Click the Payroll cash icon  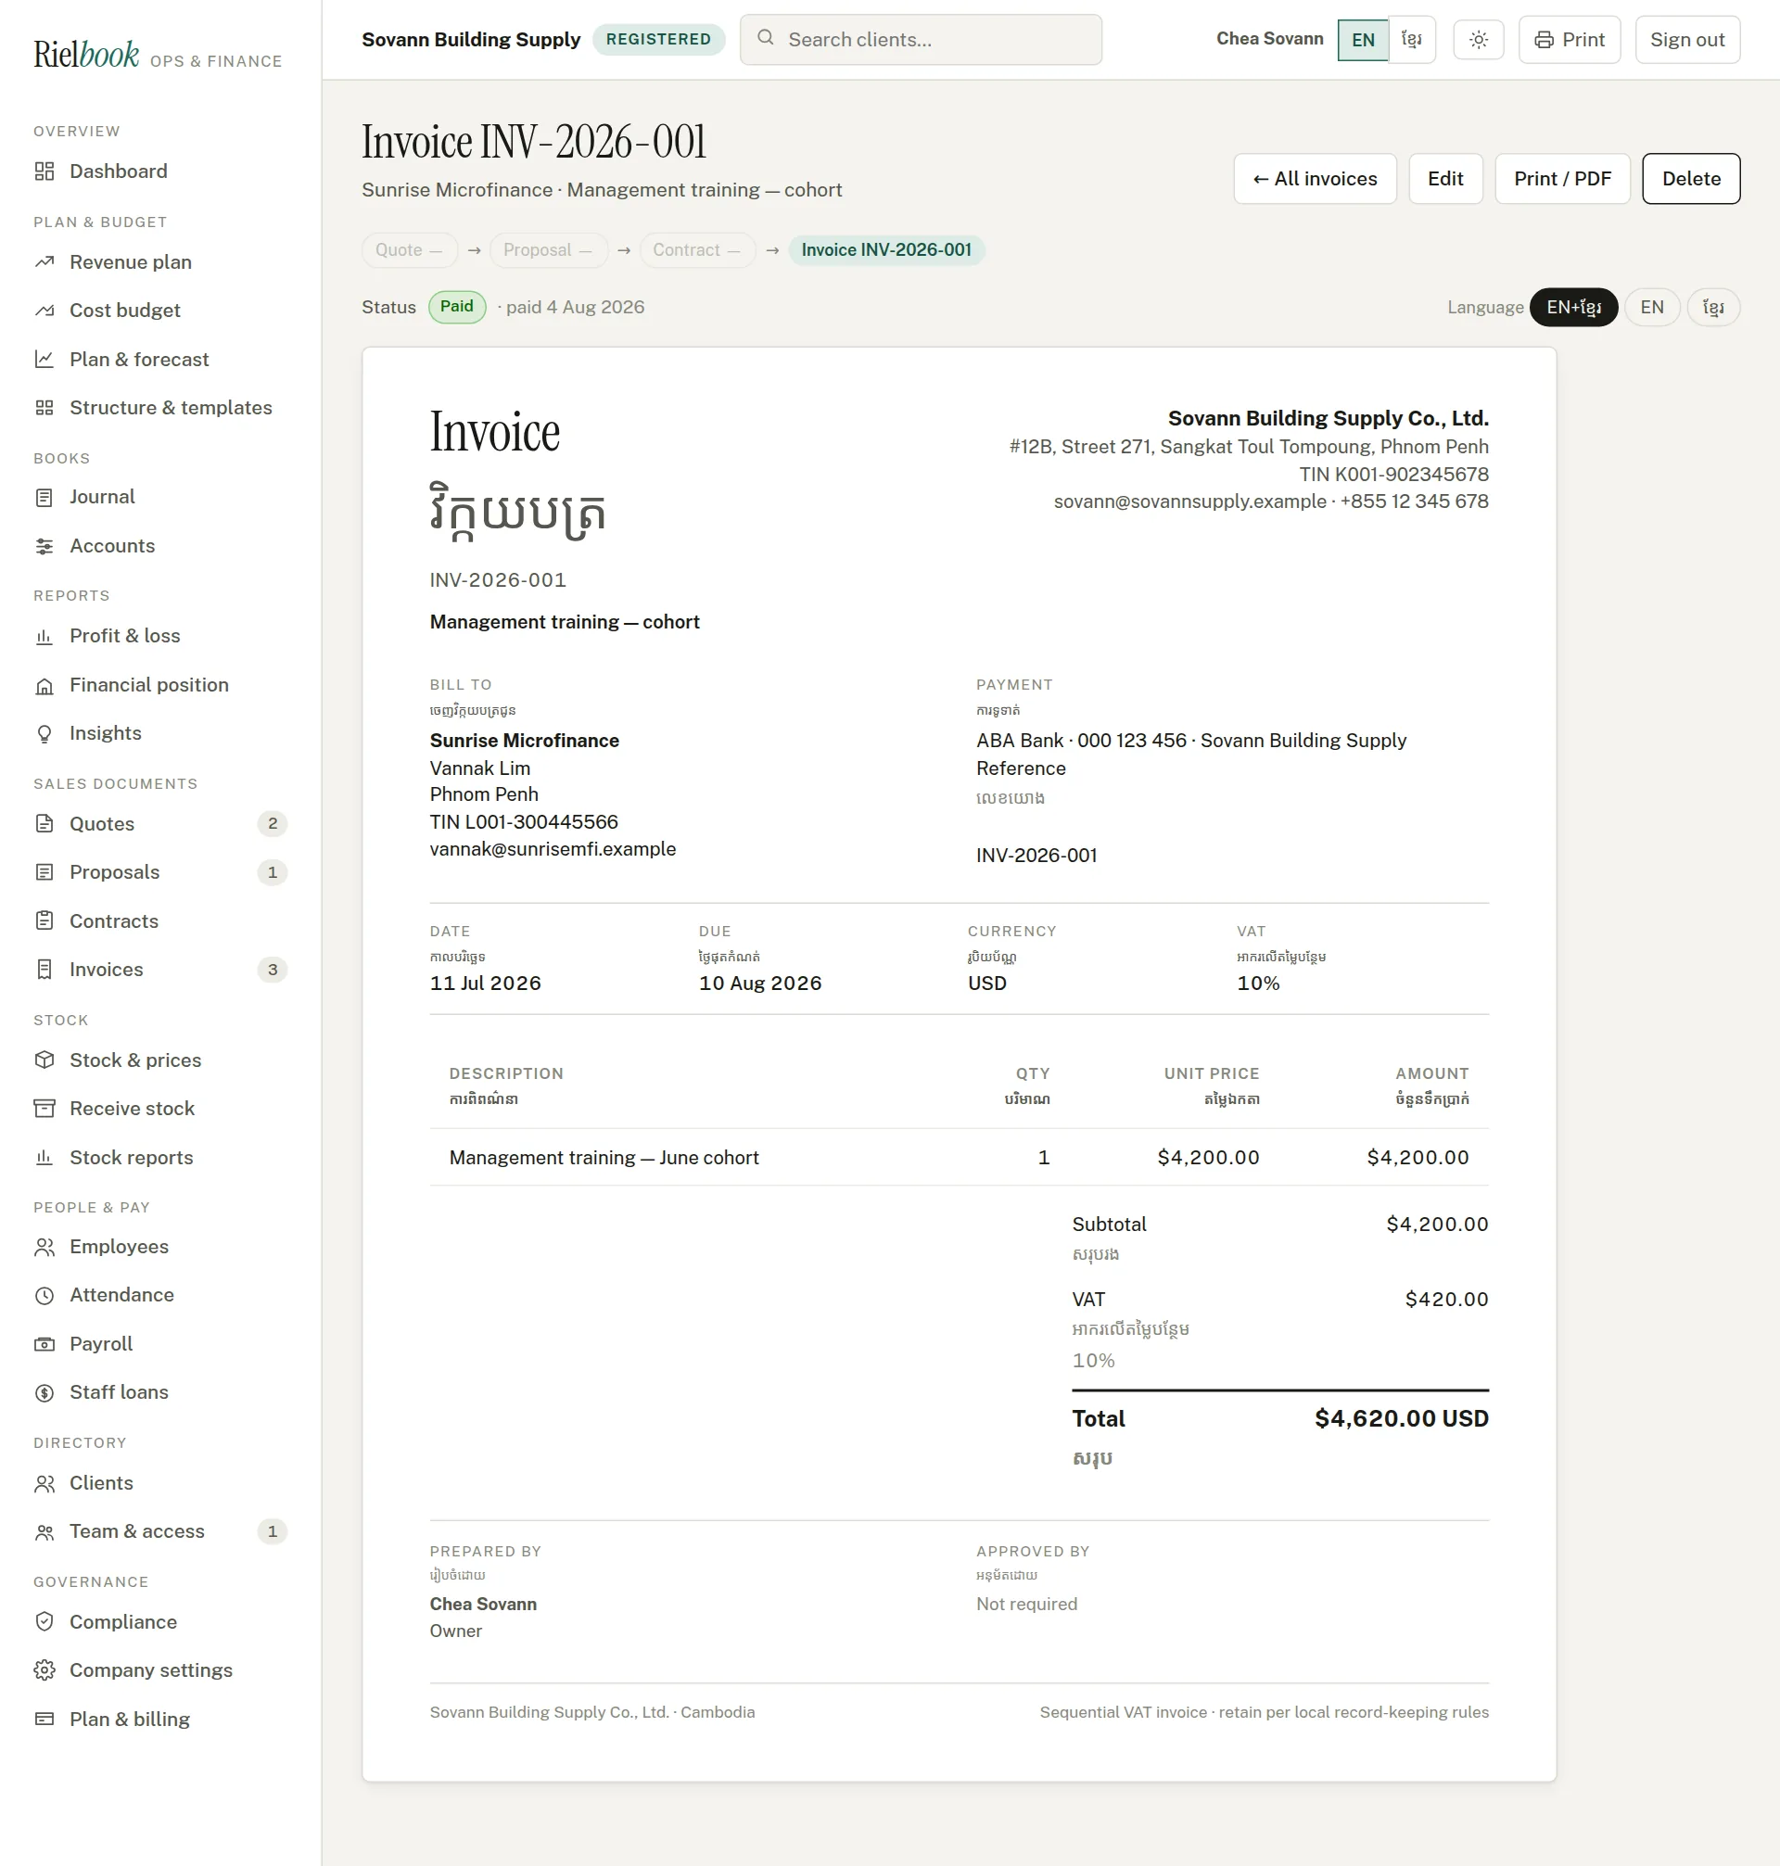pos(44,1344)
